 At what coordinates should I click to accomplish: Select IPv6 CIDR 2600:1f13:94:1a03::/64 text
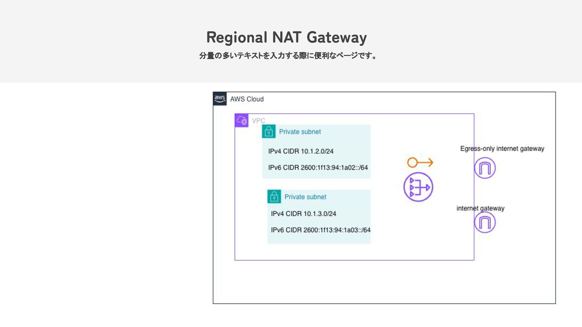pyautogui.click(x=320, y=230)
